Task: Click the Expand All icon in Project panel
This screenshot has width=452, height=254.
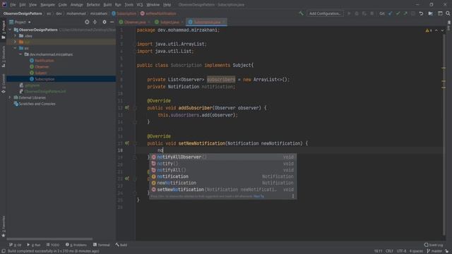Action: point(95,22)
